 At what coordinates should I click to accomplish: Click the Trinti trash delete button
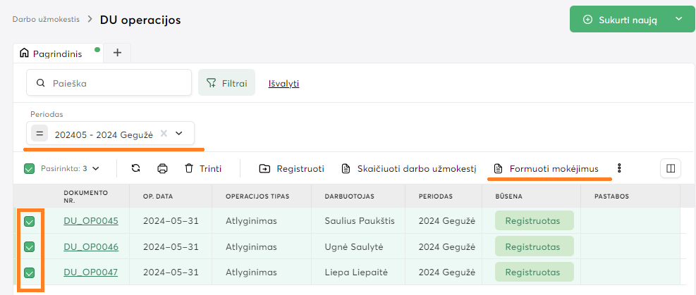pyautogui.click(x=203, y=168)
